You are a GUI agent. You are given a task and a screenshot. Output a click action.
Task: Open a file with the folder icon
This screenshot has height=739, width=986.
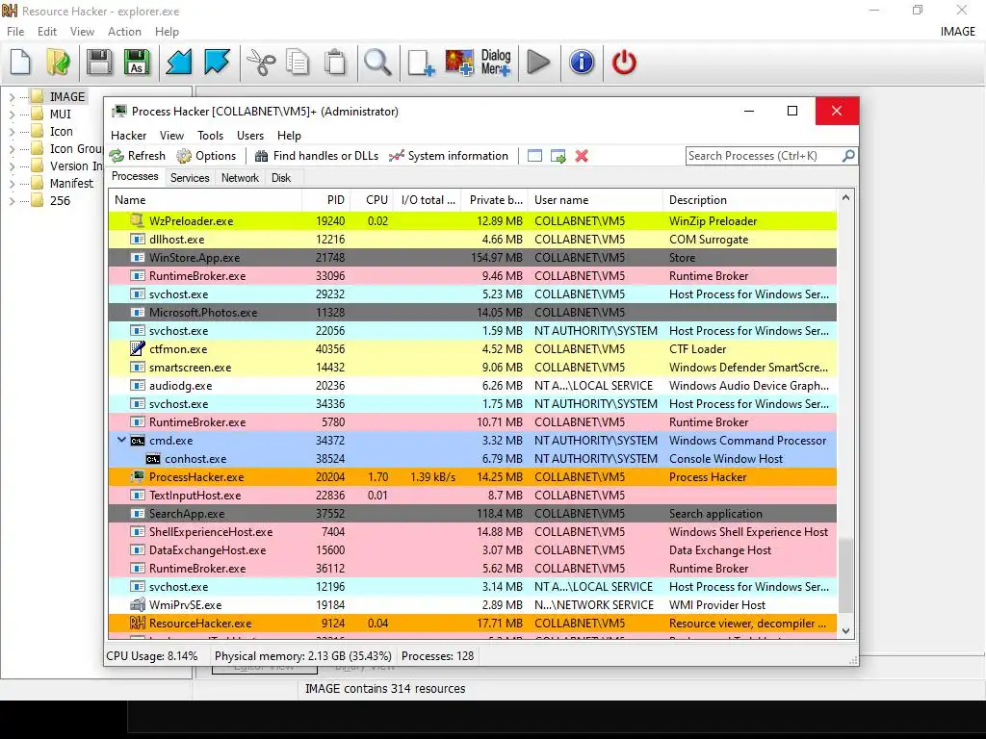tap(59, 63)
